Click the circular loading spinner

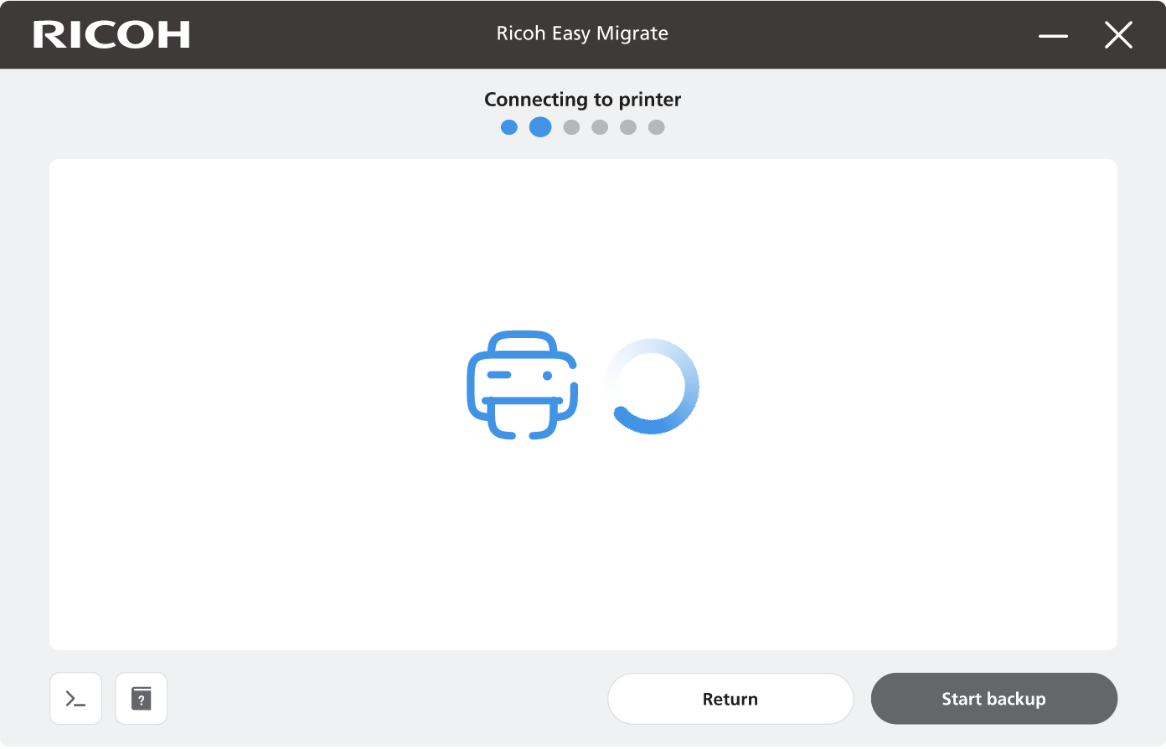652,387
